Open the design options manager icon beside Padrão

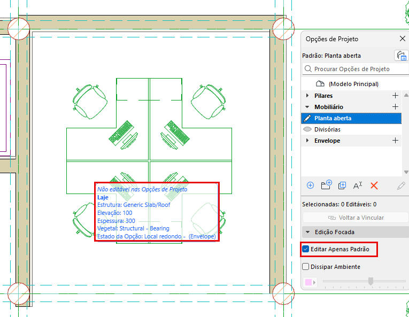(401, 56)
